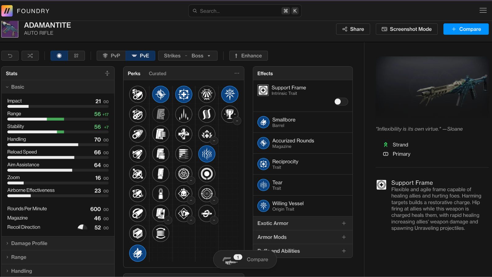Switch to the grid view mode
The width and height of the screenshot is (492, 277).
tap(76, 56)
